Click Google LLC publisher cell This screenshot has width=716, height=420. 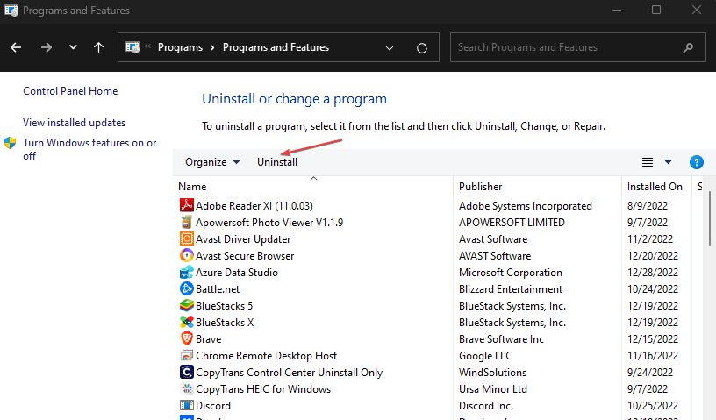pyautogui.click(x=485, y=356)
